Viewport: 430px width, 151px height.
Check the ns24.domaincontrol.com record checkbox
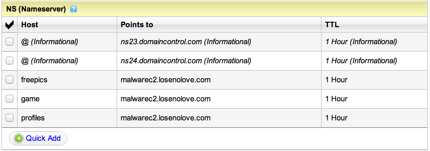[x=10, y=61]
